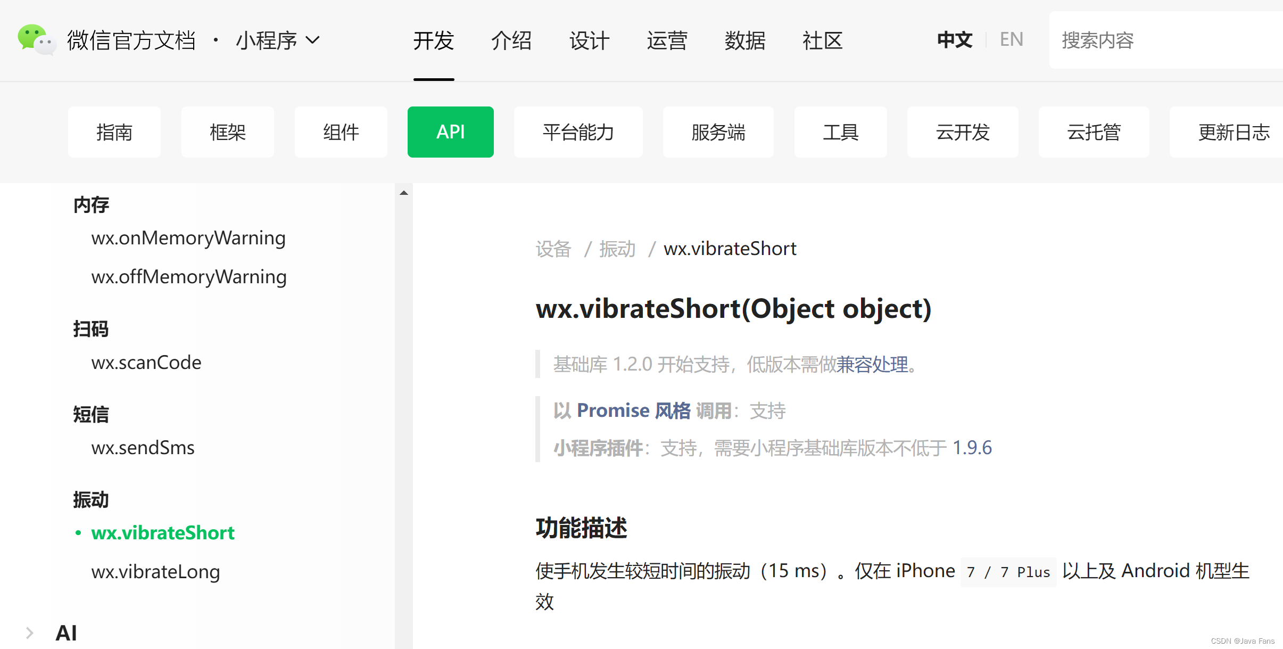Click the AI sidebar section label
Screen dimensions: 1283x649
67,633
